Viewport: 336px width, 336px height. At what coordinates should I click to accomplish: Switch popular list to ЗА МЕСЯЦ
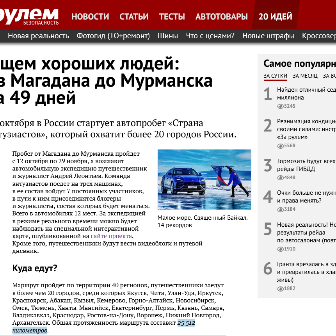[x=305, y=76]
